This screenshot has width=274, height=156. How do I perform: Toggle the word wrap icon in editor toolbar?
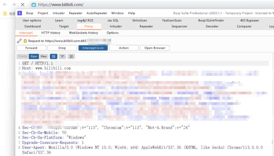54,56
